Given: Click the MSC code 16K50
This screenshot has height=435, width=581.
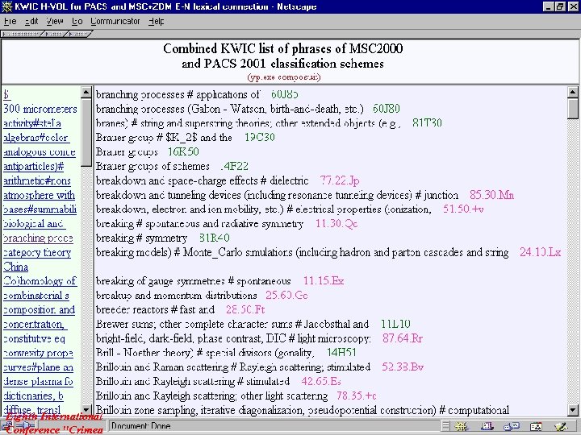Looking at the screenshot, I should click(183, 152).
